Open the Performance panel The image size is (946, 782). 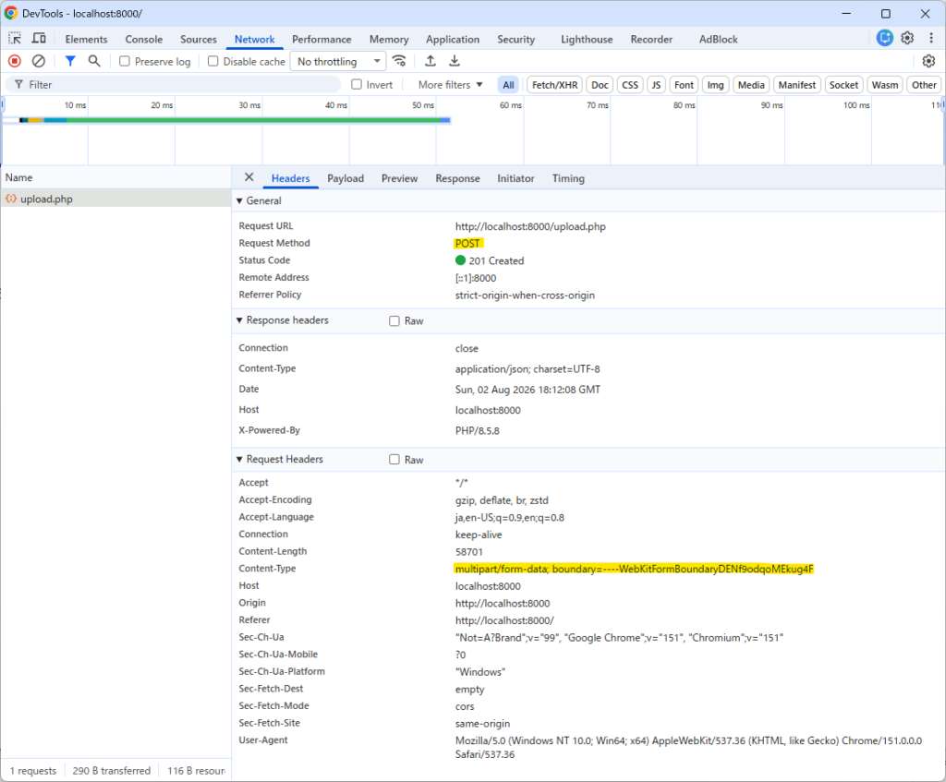point(321,39)
